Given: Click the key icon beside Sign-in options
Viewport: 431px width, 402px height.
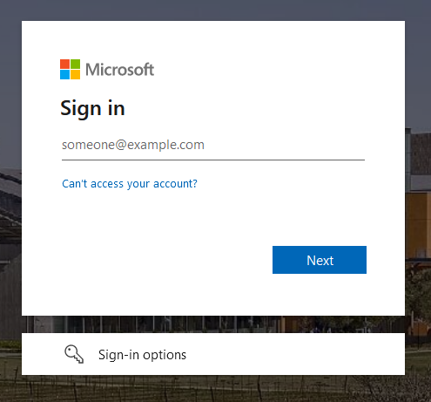Looking at the screenshot, I should (x=74, y=354).
